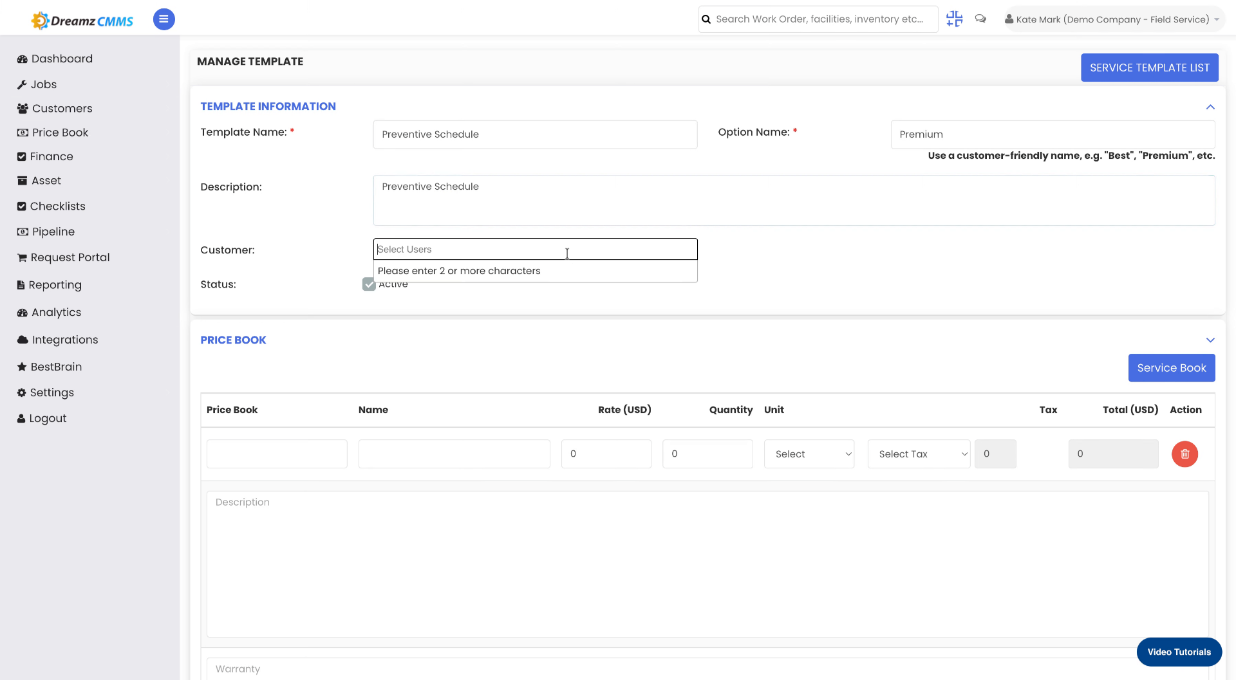Click the chat bubbles icon in header
Image resolution: width=1236 pixels, height=680 pixels.
[x=980, y=19]
